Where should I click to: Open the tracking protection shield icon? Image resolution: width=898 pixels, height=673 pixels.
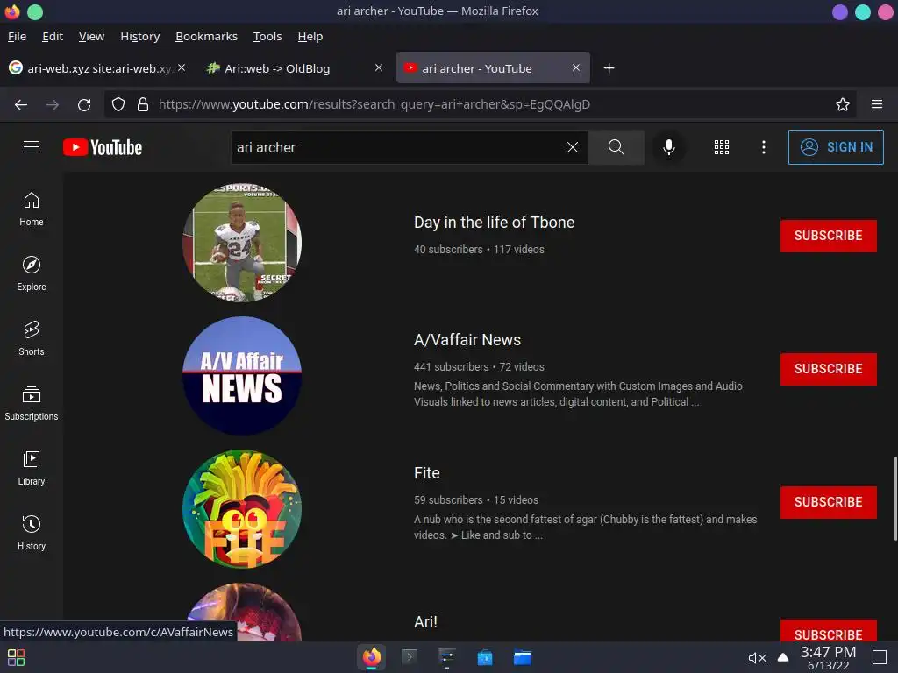(118, 104)
